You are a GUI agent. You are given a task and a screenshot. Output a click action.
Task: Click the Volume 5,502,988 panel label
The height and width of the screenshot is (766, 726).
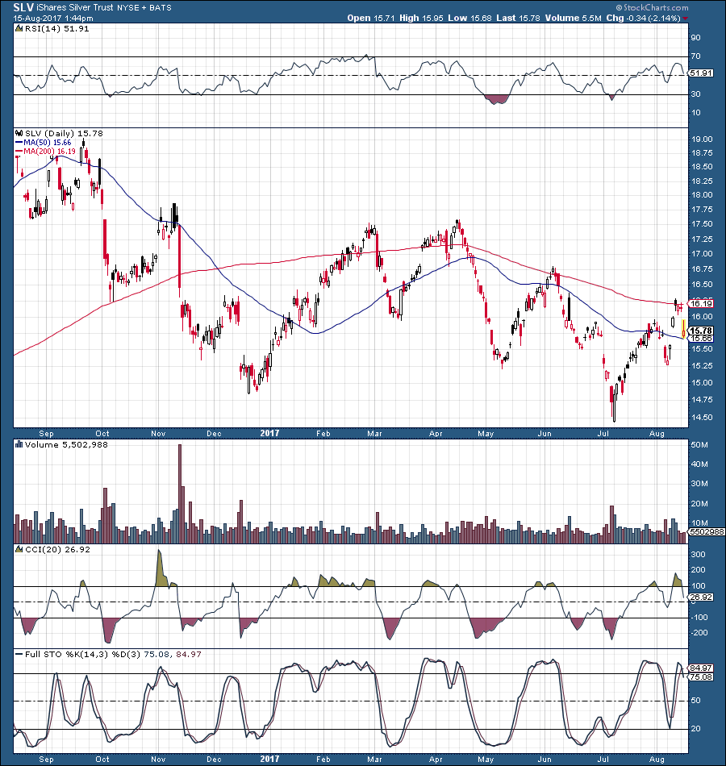click(66, 444)
